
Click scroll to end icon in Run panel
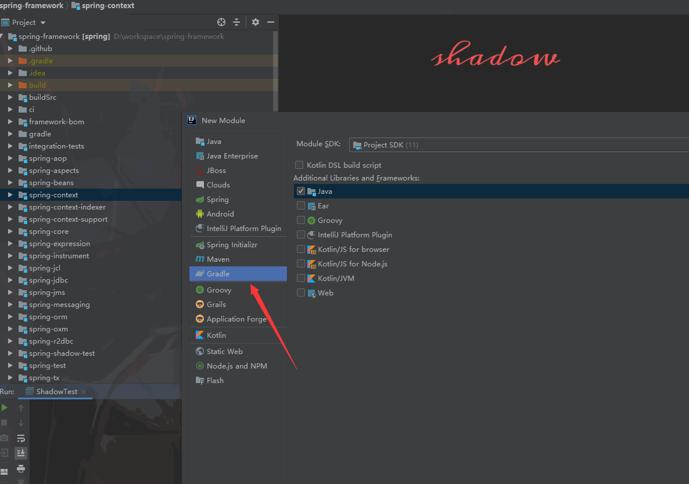click(21, 453)
